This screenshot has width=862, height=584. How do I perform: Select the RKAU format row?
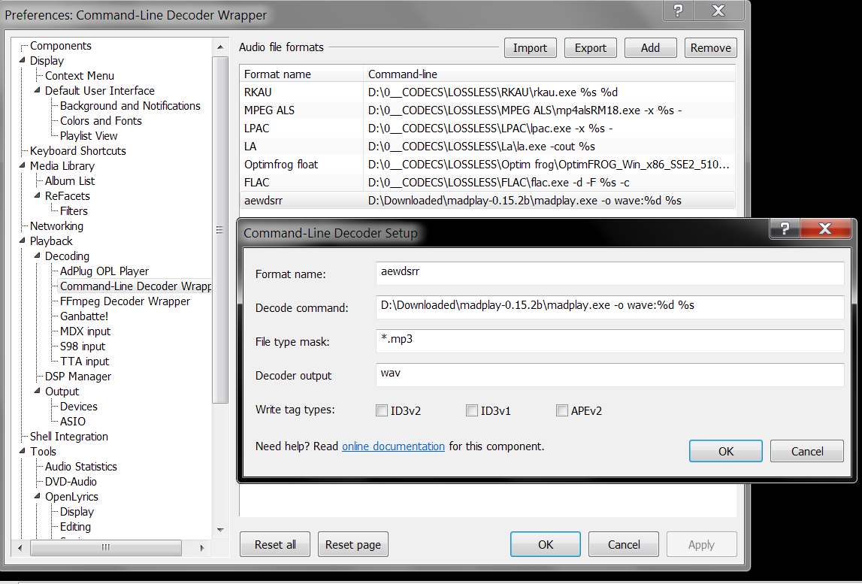(487, 92)
